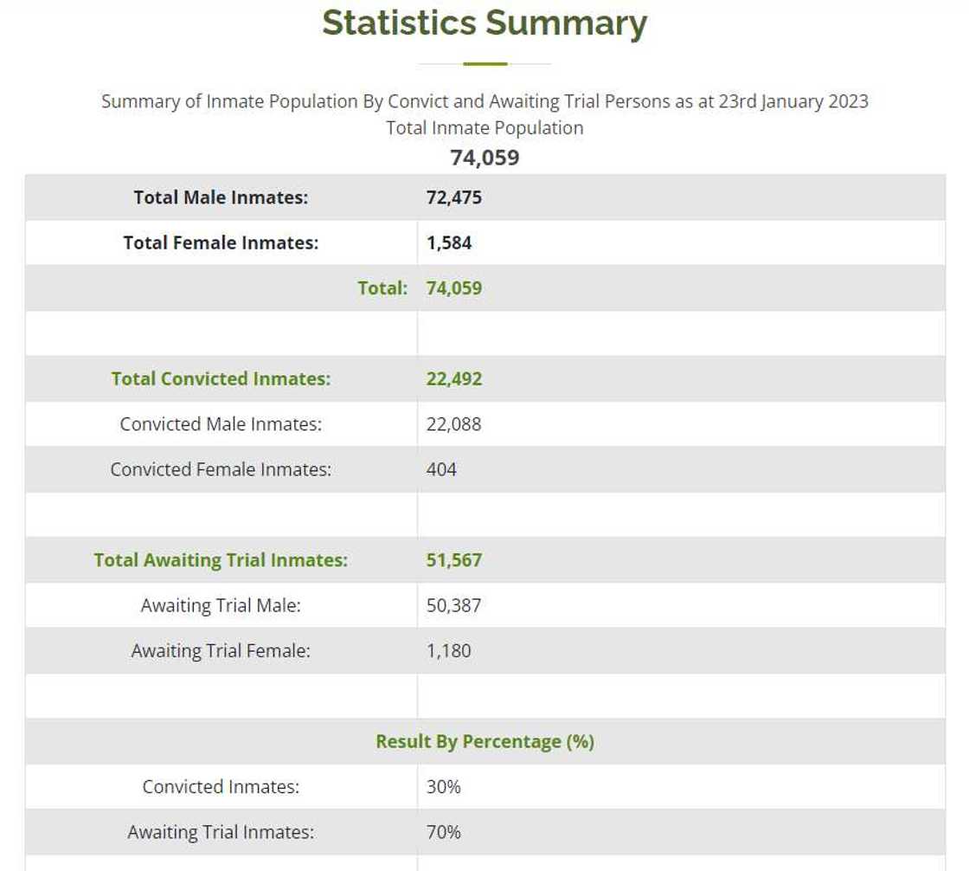
Task: Click the Total Inmate Population caption
Action: [484, 128]
